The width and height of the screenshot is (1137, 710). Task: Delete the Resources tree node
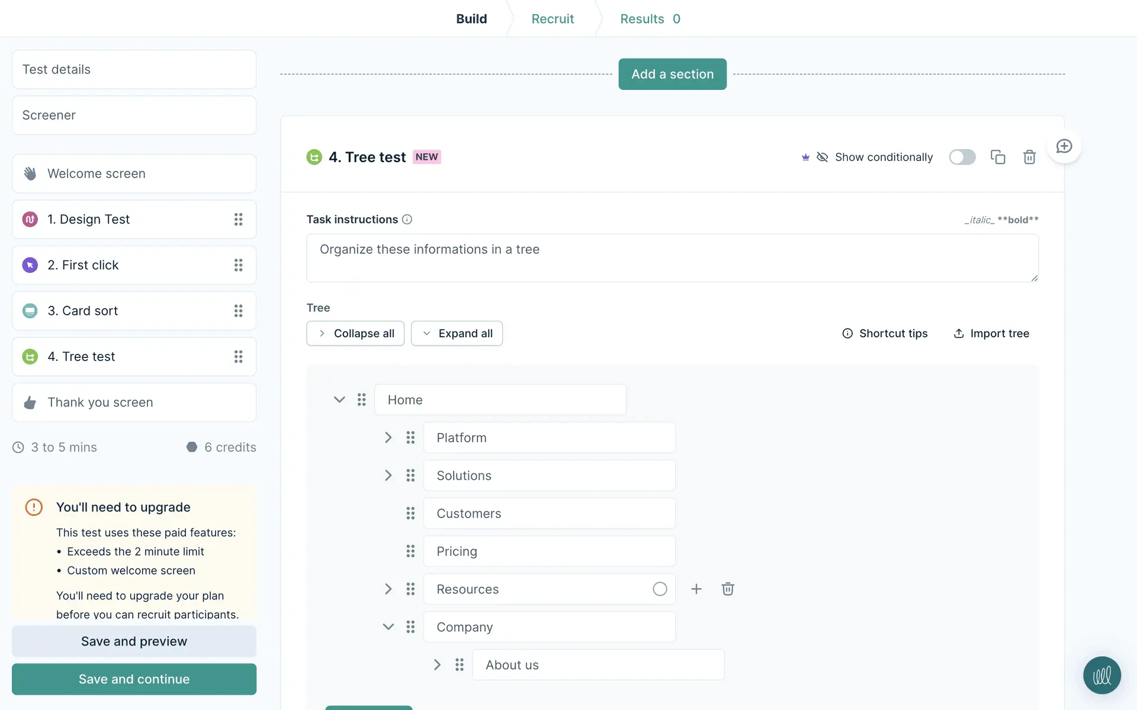(728, 589)
